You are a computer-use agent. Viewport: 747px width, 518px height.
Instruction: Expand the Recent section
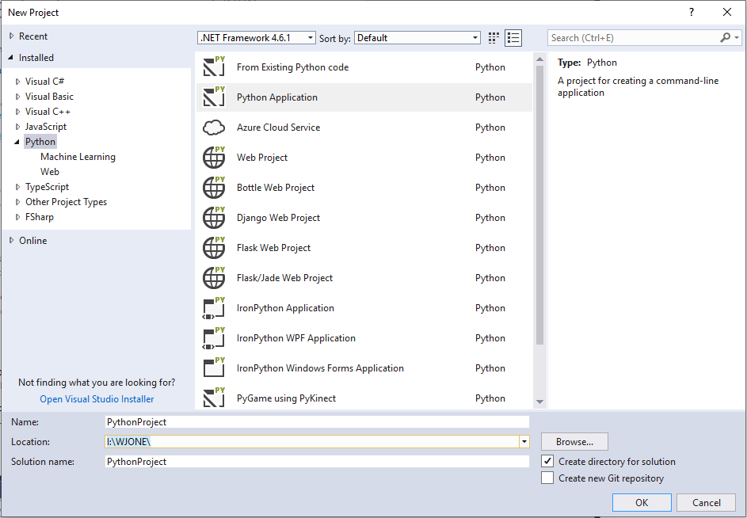coord(11,36)
